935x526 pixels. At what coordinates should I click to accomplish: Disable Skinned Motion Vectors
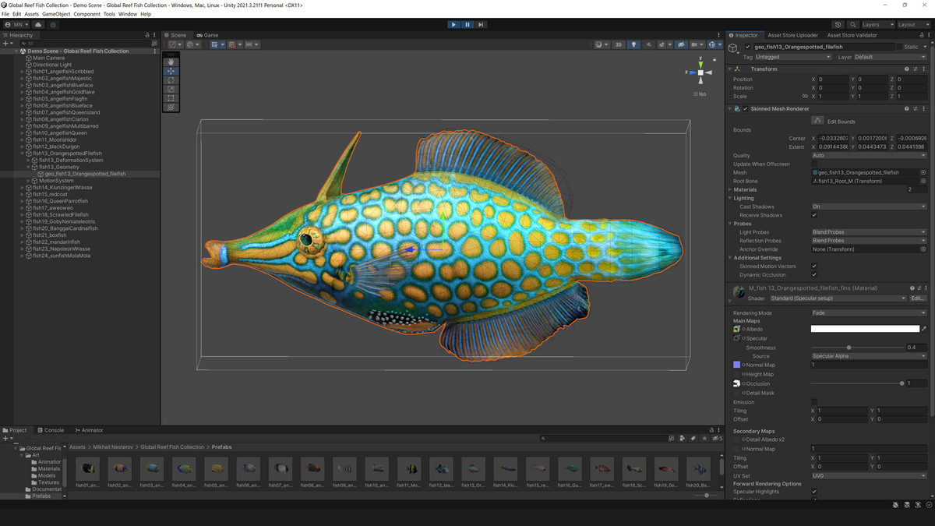coord(813,266)
